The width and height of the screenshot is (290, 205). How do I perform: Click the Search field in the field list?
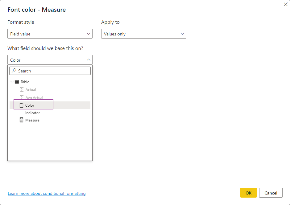point(50,71)
